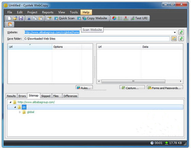Click horizontal scrollbar thumb in right list
191x148 pixels.
point(133,81)
